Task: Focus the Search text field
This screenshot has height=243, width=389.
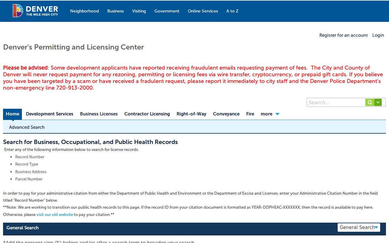Action: click(x=336, y=102)
